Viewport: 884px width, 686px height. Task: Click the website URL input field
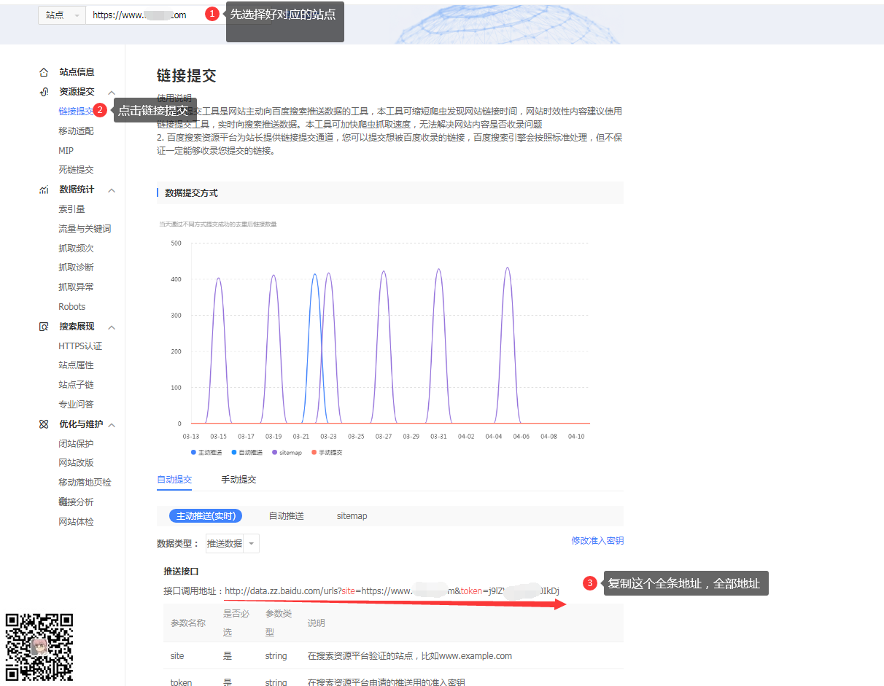pos(139,13)
